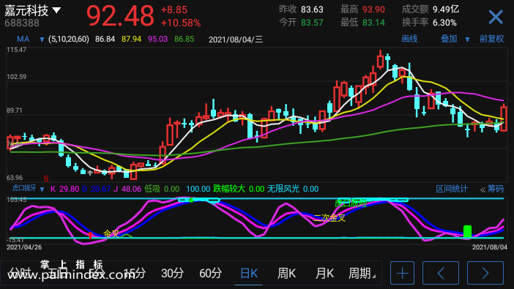The image size is (514, 289).
Task: Open 区间统计 range statistics
Action: tap(452, 189)
